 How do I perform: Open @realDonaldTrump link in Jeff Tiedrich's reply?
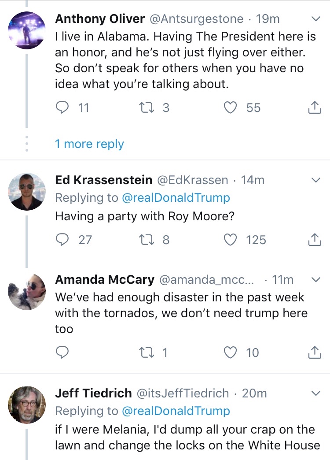coord(176,411)
